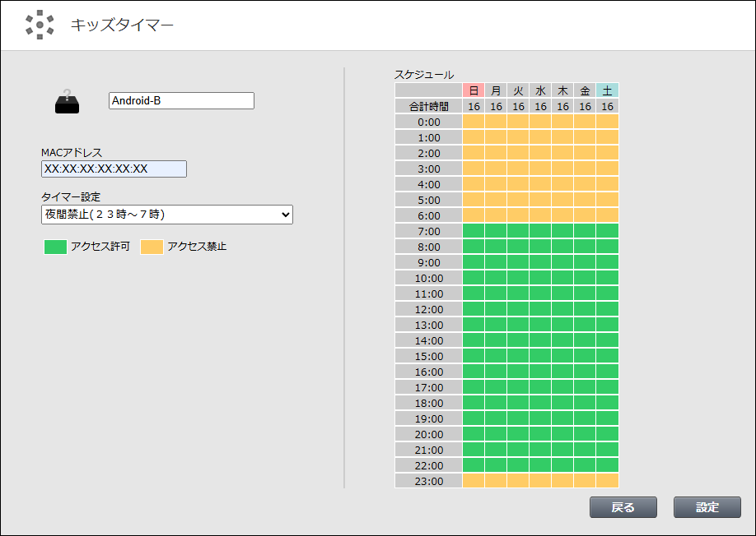Toggle the Sunday 0:00 schedule cell
The width and height of the screenshot is (756, 536).
(474, 122)
